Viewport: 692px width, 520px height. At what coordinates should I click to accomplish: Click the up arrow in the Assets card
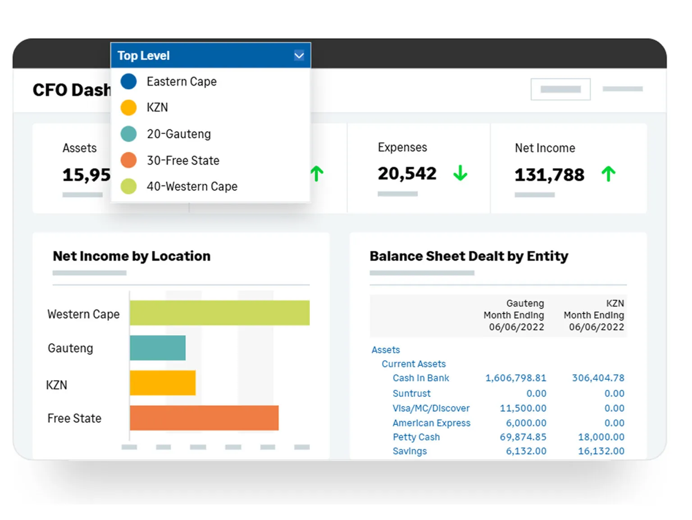click(x=317, y=173)
